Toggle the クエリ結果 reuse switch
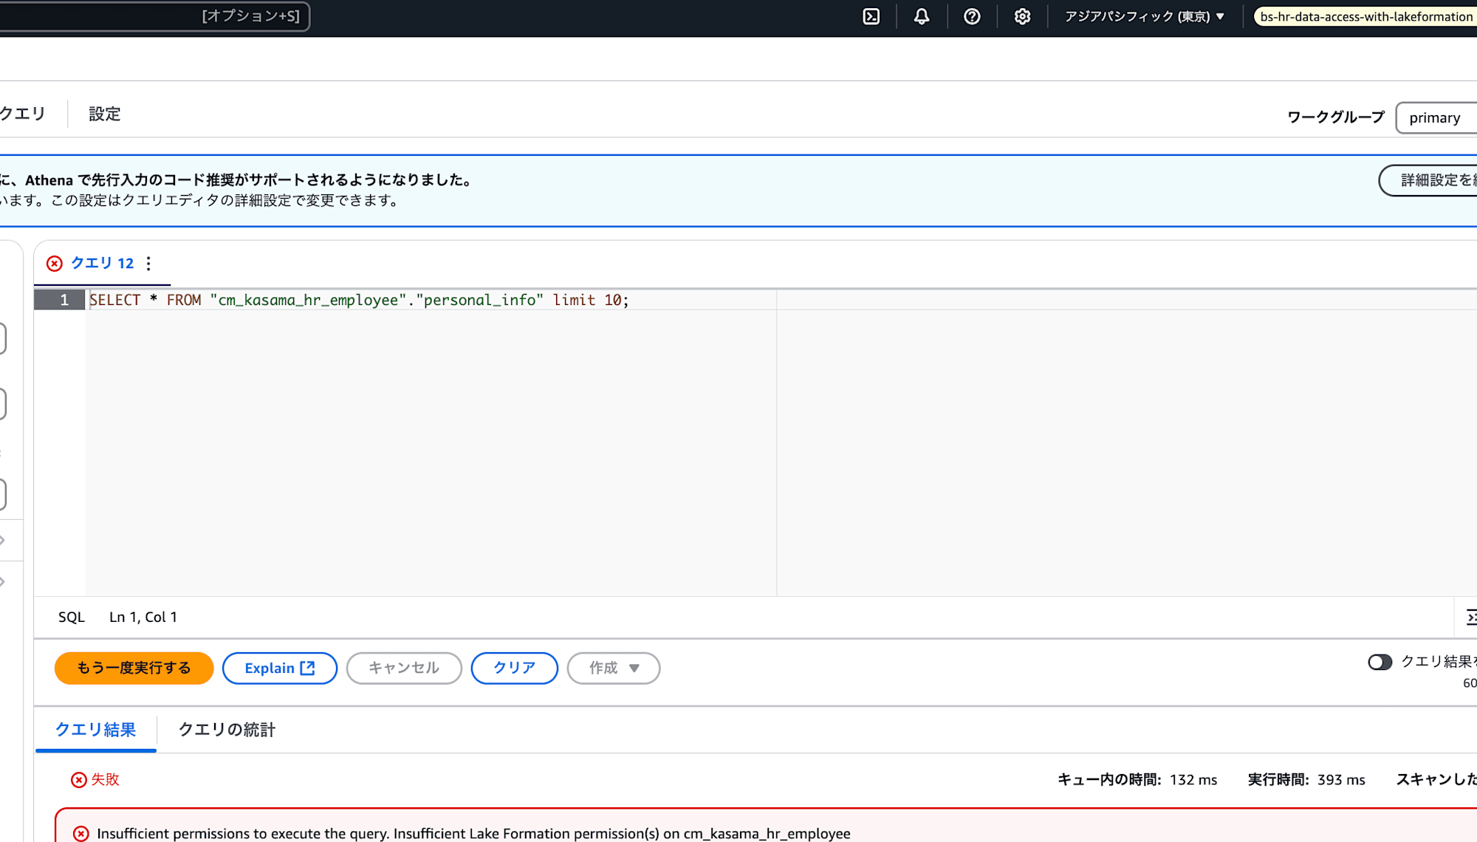The image size is (1477, 842). pyautogui.click(x=1380, y=663)
